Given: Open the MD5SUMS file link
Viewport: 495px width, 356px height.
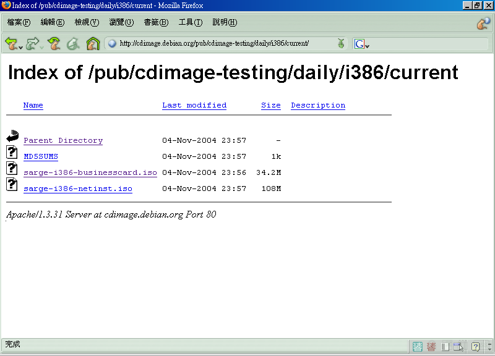Looking at the screenshot, I should coord(41,156).
